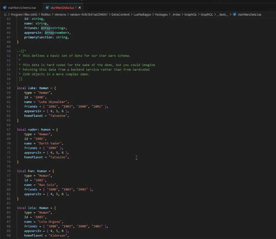Click 'name: string,' on line 44
276x239 pixels.
click(36, 23)
